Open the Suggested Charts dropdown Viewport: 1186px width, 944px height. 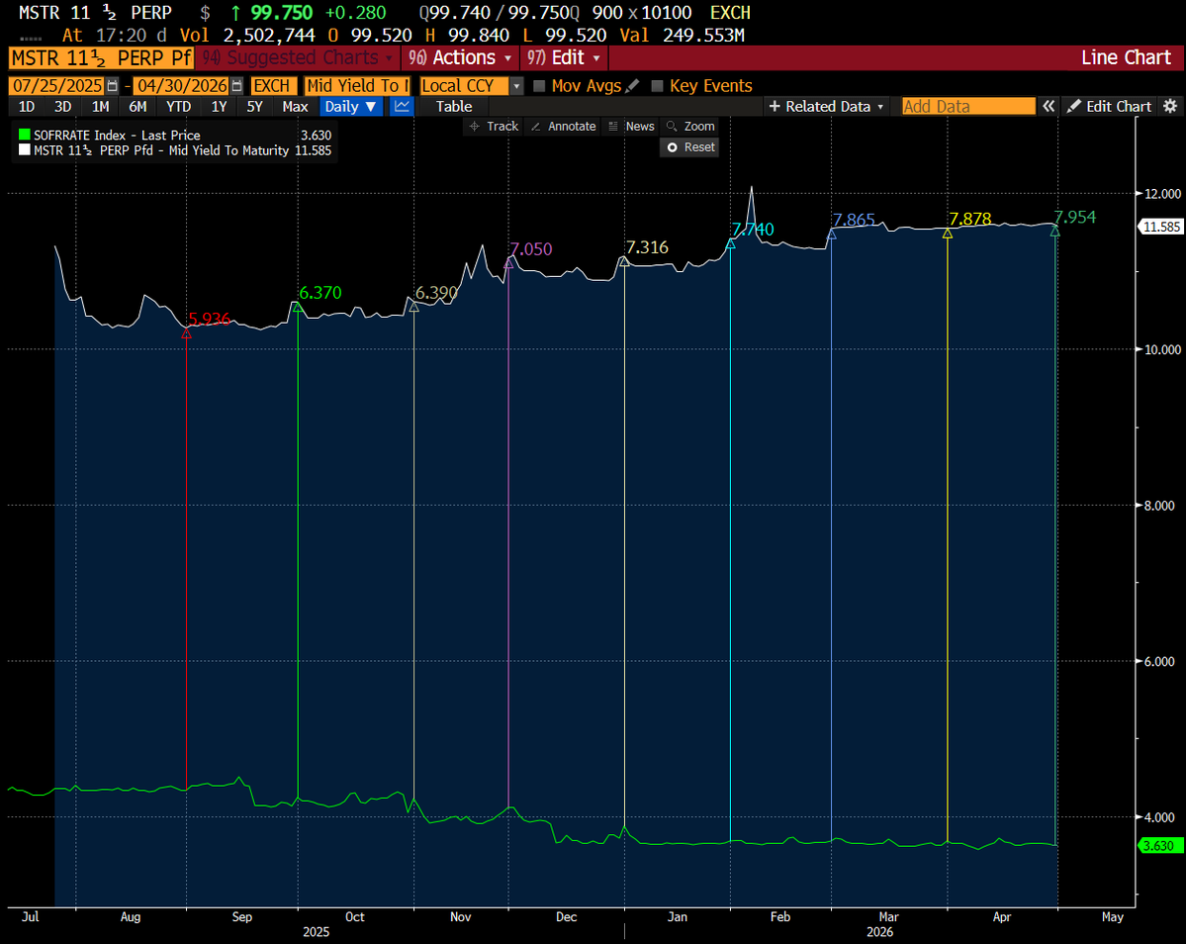coord(298,57)
